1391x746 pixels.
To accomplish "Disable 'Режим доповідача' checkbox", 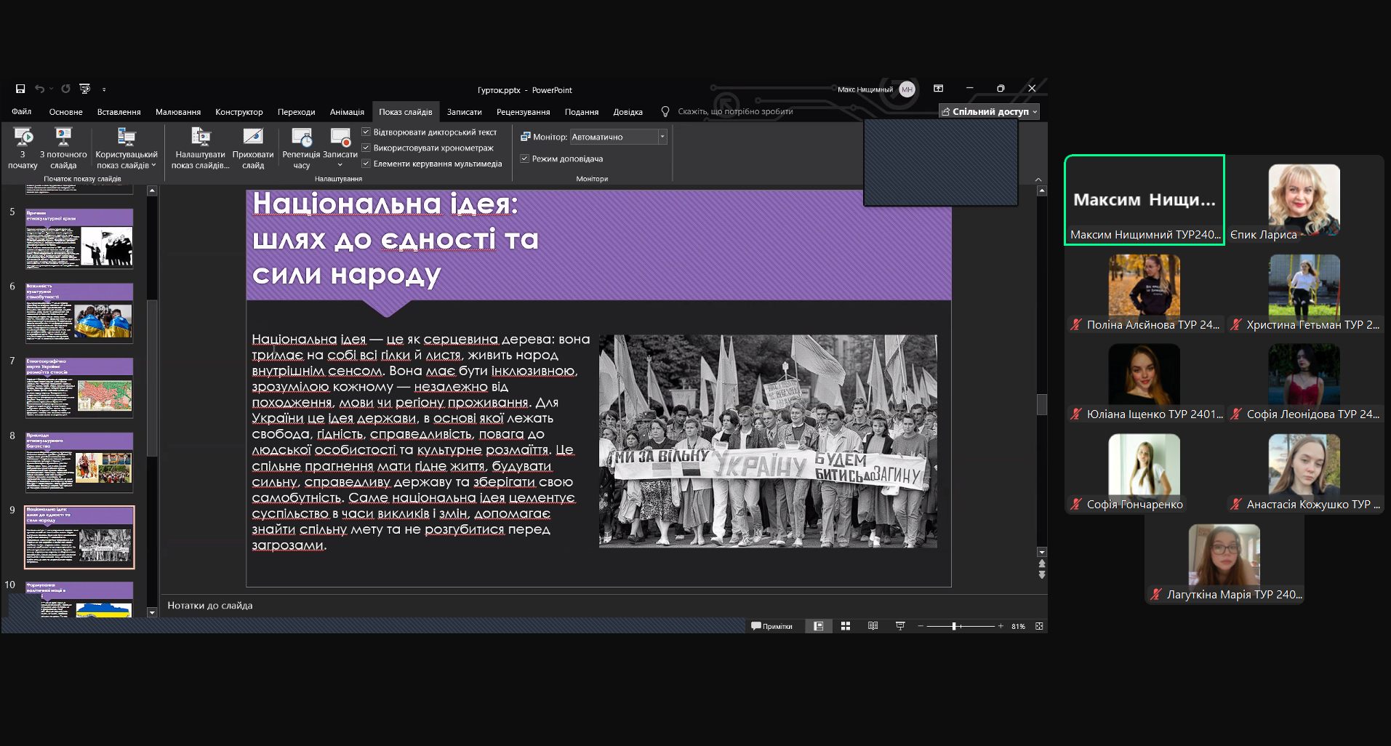I will tap(524, 159).
